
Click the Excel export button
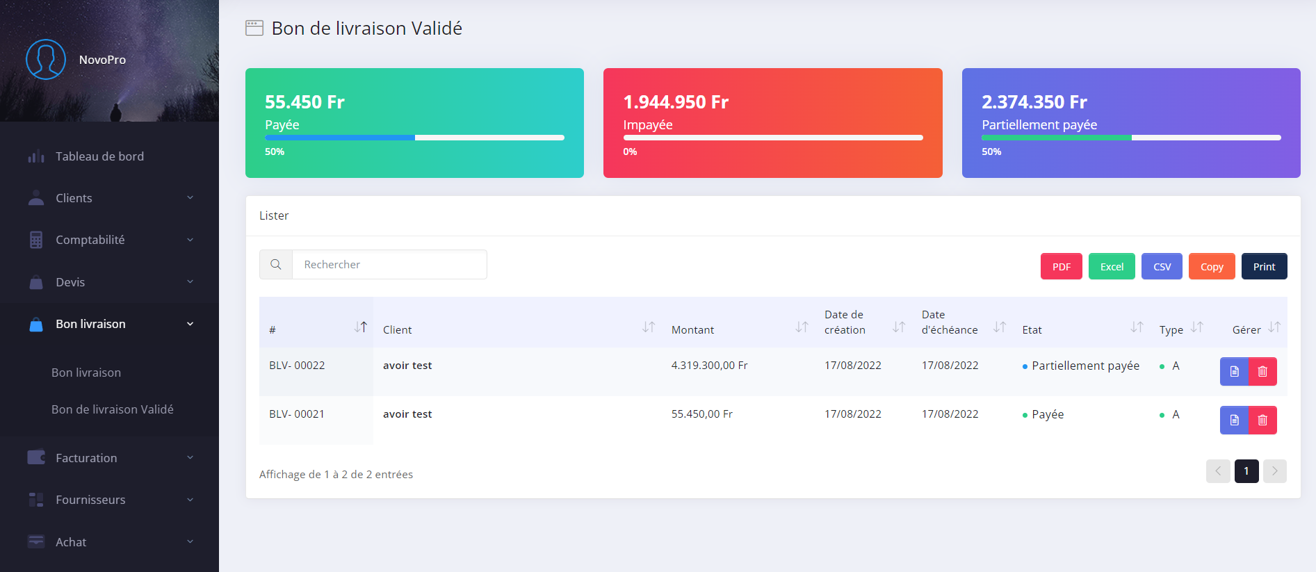[1112, 267]
